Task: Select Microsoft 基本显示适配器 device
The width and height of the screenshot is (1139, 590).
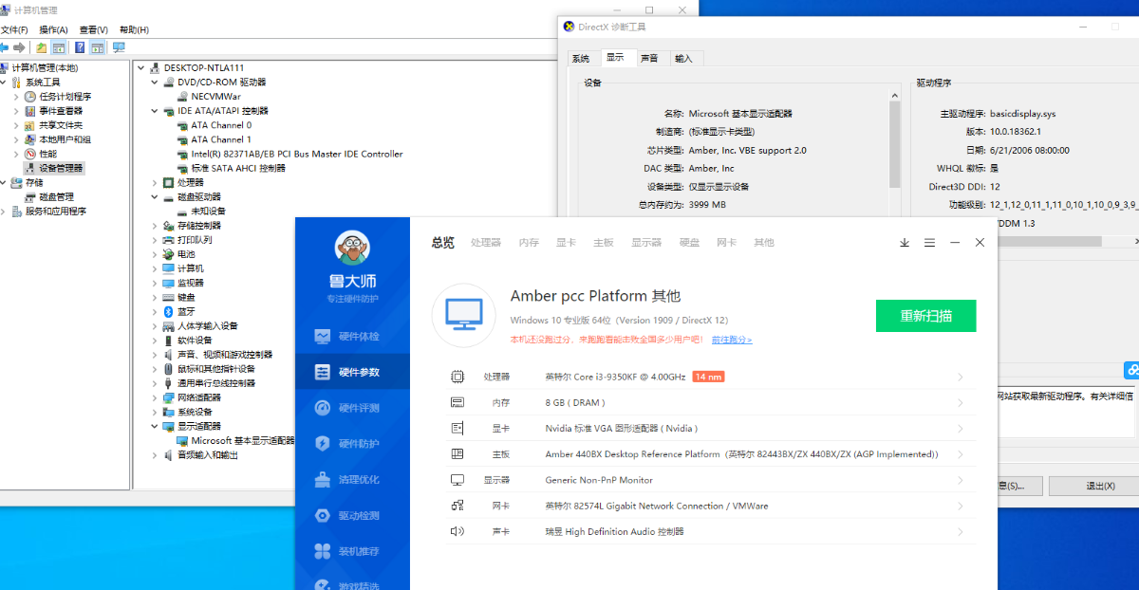Action: [x=242, y=441]
